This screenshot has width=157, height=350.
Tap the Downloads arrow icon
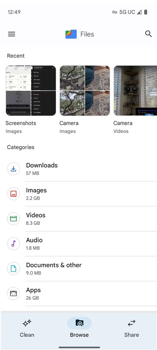point(13,169)
